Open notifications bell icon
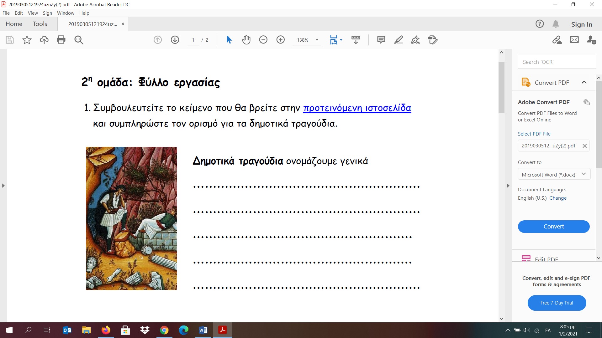 [x=556, y=24]
